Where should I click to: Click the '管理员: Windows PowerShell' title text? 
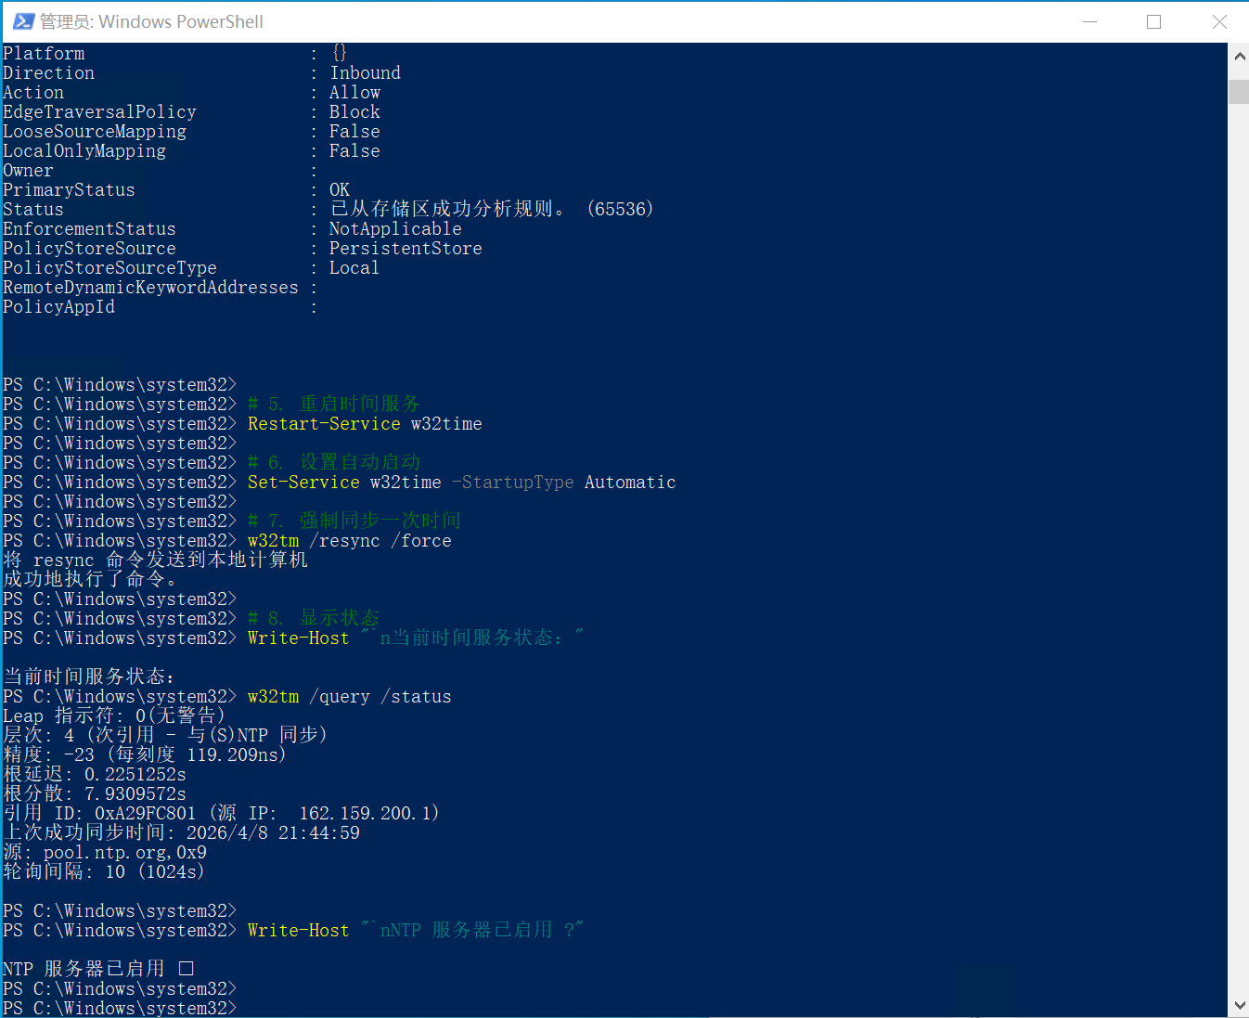[x=152, y=21]
